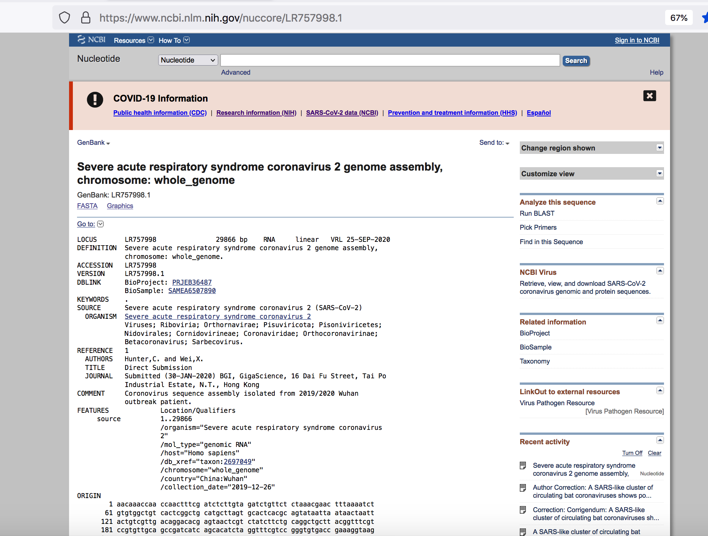Viewport: 708px width, 536px height.
Task: Open the Nucleotide database selector
Action: click(188, 60)
